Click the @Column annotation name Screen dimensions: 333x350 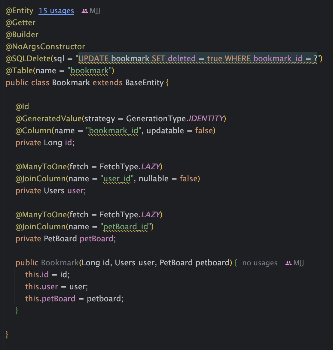pos(33,131)
